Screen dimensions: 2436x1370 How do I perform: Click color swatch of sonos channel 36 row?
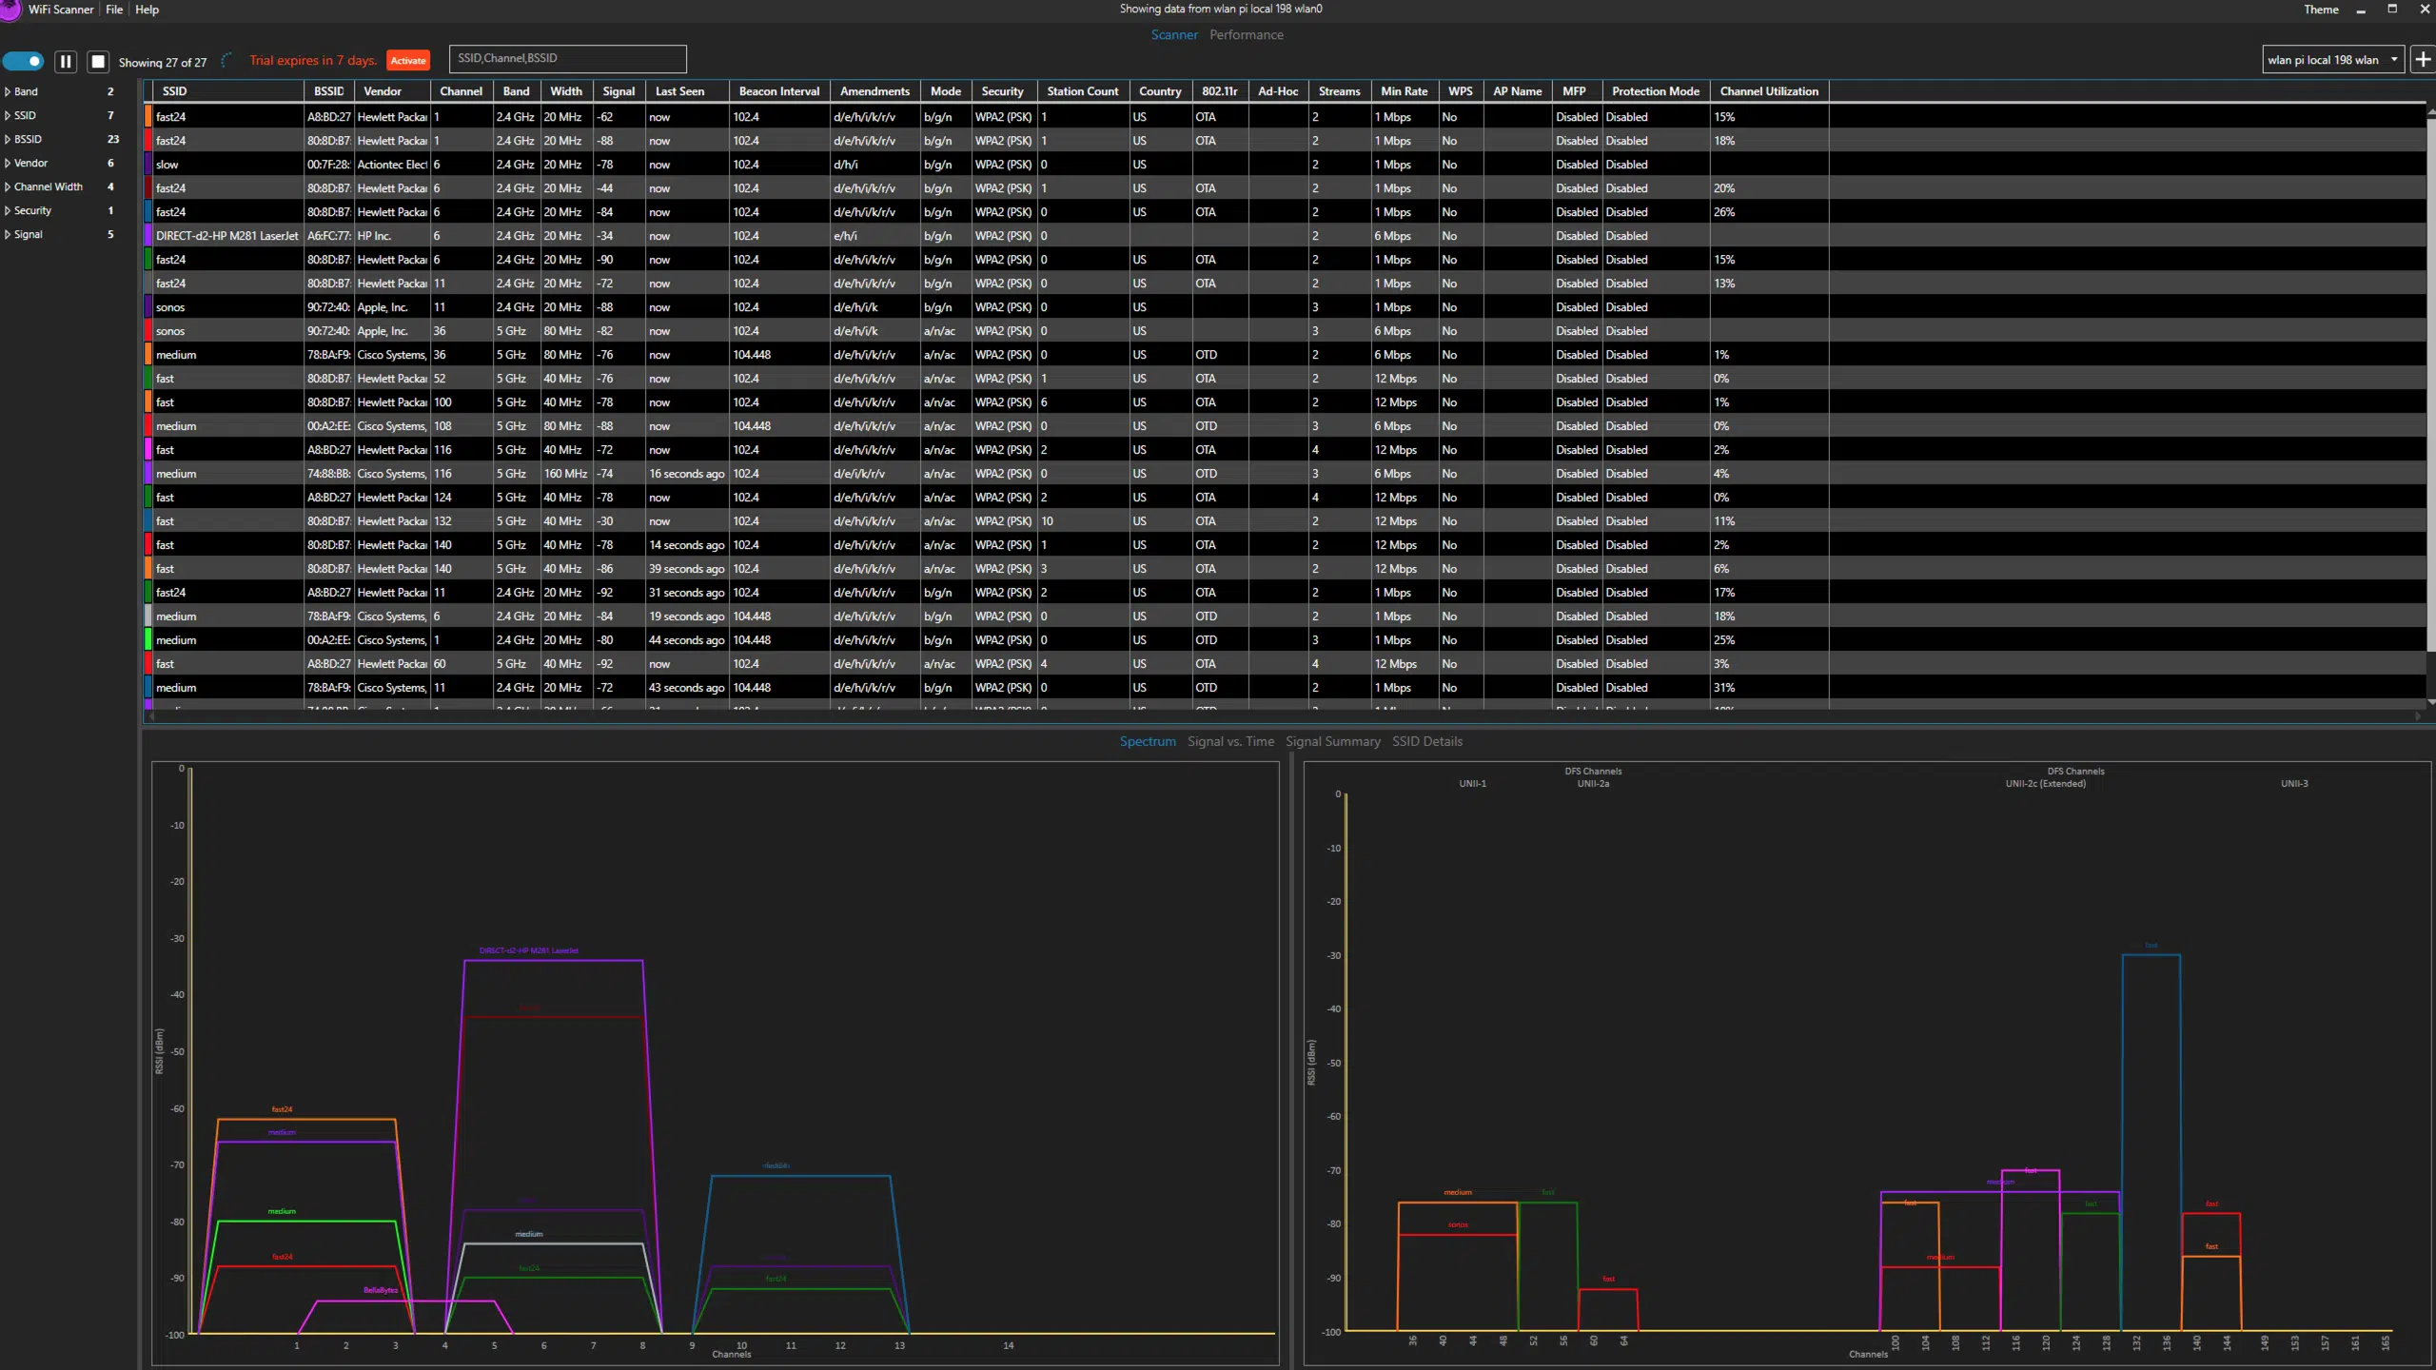tap(147, 331)
